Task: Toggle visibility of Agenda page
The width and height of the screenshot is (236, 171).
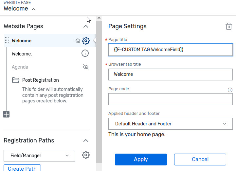Action: point(86,67)
